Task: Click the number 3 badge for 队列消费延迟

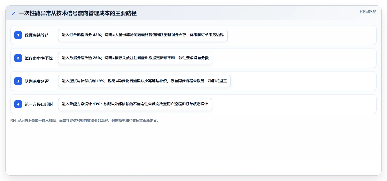Action: 18,81
